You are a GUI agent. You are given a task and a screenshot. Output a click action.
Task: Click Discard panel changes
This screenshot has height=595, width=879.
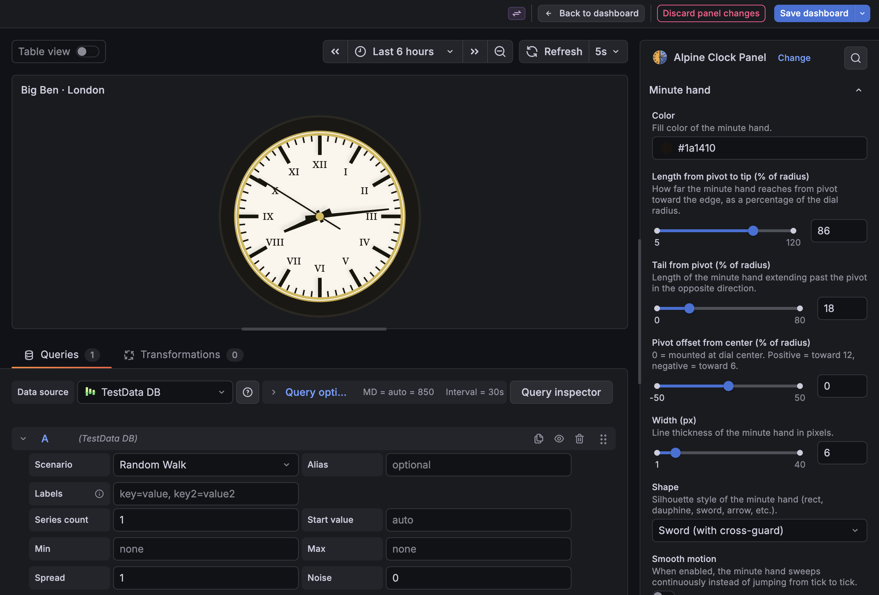tap(711, 13)
